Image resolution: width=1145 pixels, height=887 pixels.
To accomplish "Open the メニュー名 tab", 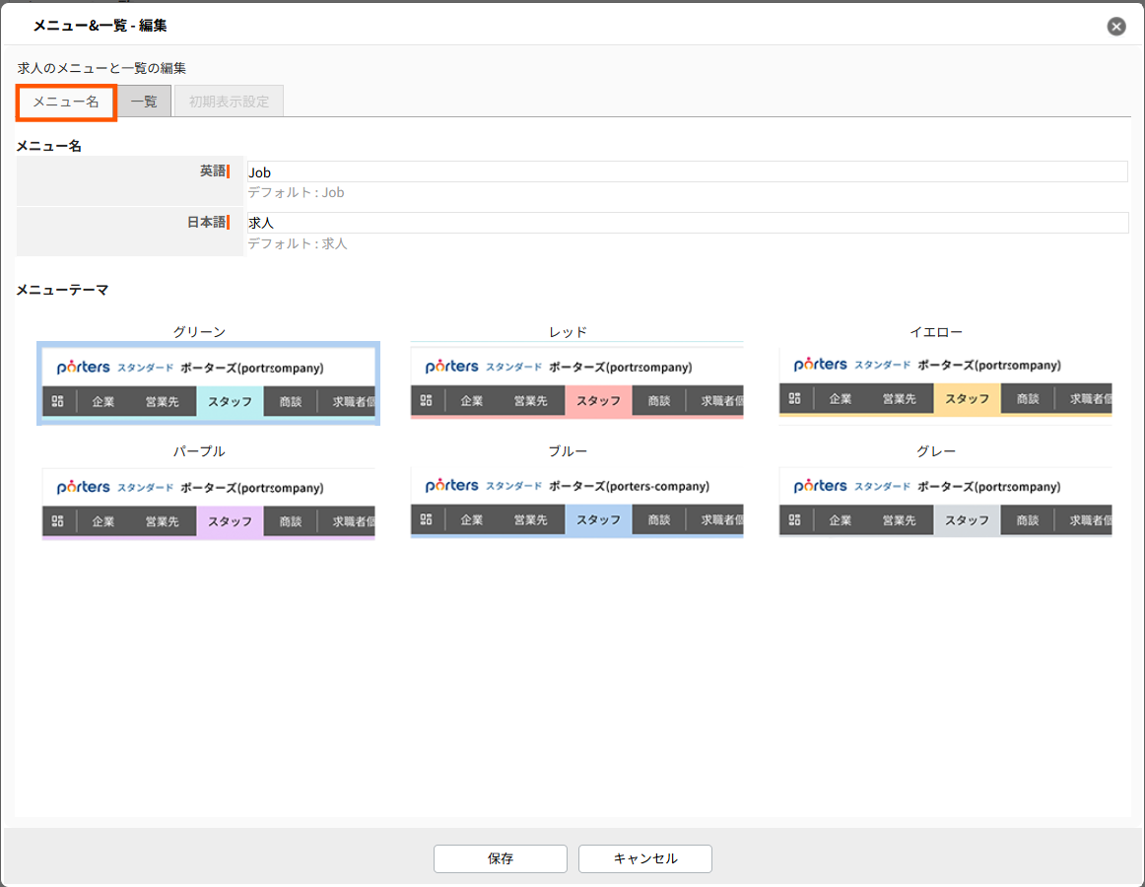I will (x=66, y=102).
